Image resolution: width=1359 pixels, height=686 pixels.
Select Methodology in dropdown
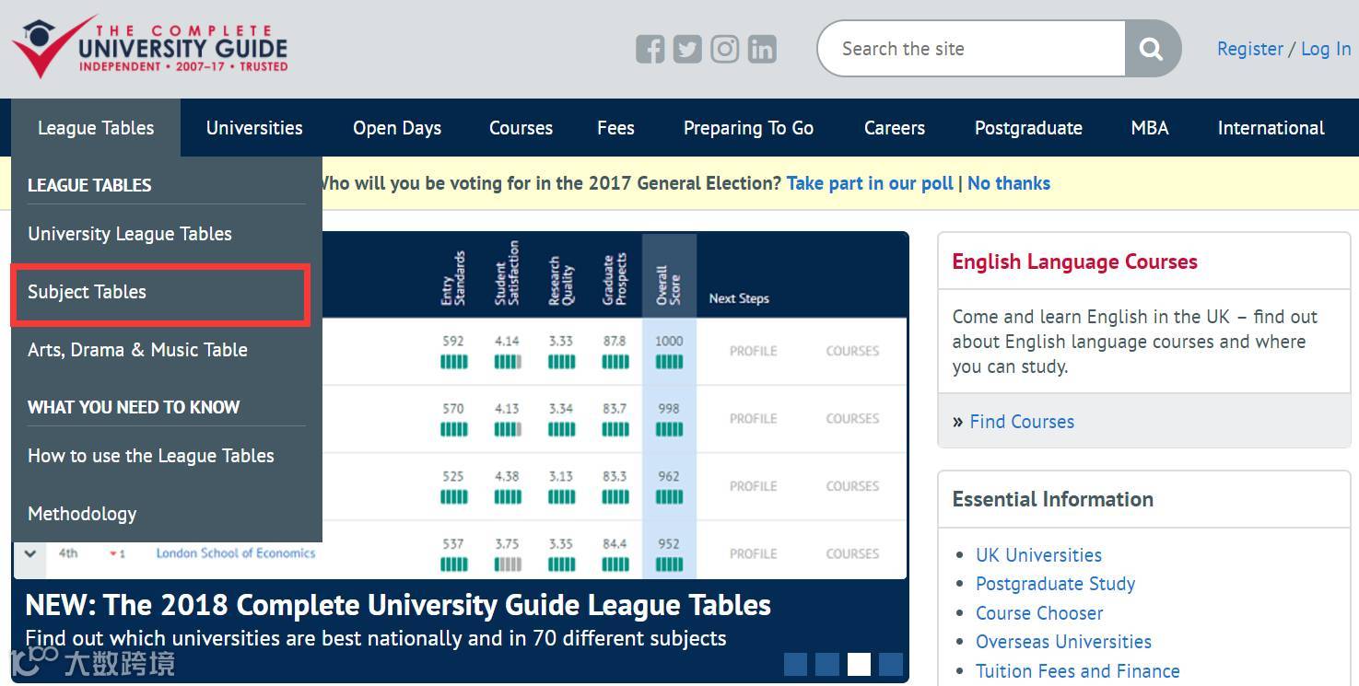coord(82,514)
